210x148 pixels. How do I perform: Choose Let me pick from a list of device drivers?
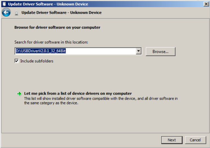(78, 93)
